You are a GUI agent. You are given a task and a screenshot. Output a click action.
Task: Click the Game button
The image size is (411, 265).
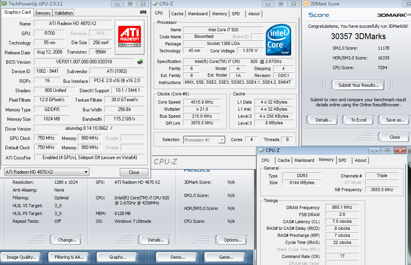tap(226, 257)
